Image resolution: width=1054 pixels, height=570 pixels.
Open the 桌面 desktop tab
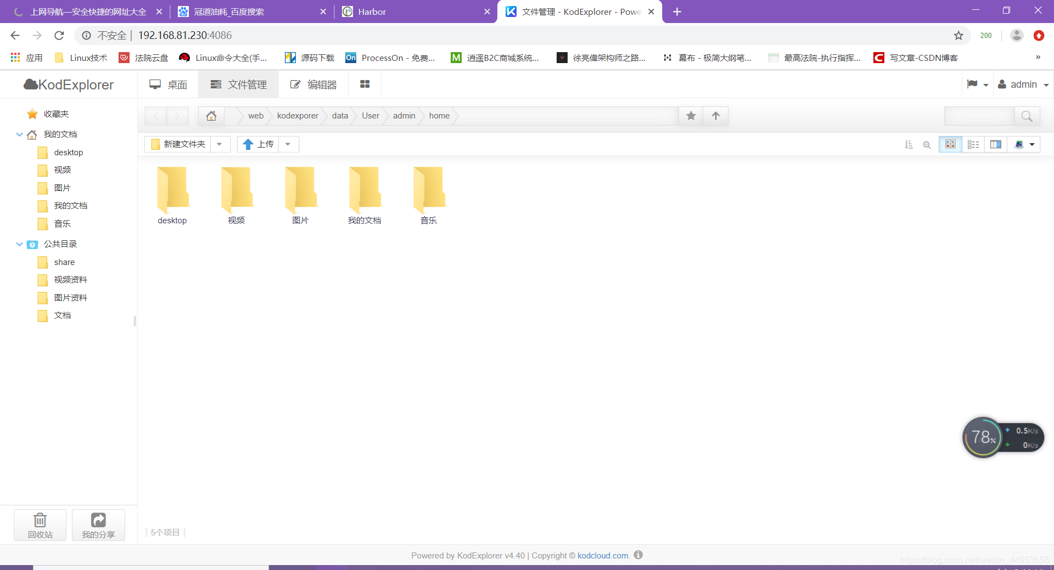[x=168, y=84]
